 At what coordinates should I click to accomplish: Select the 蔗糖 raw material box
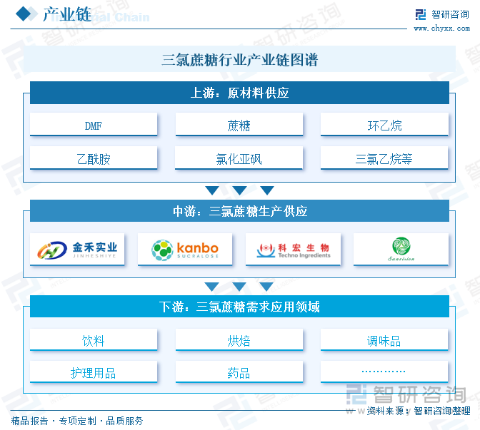239,125
